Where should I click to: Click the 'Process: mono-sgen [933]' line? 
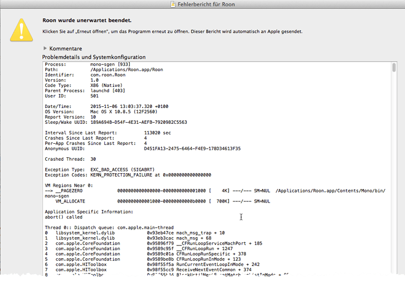click(87, 65)
